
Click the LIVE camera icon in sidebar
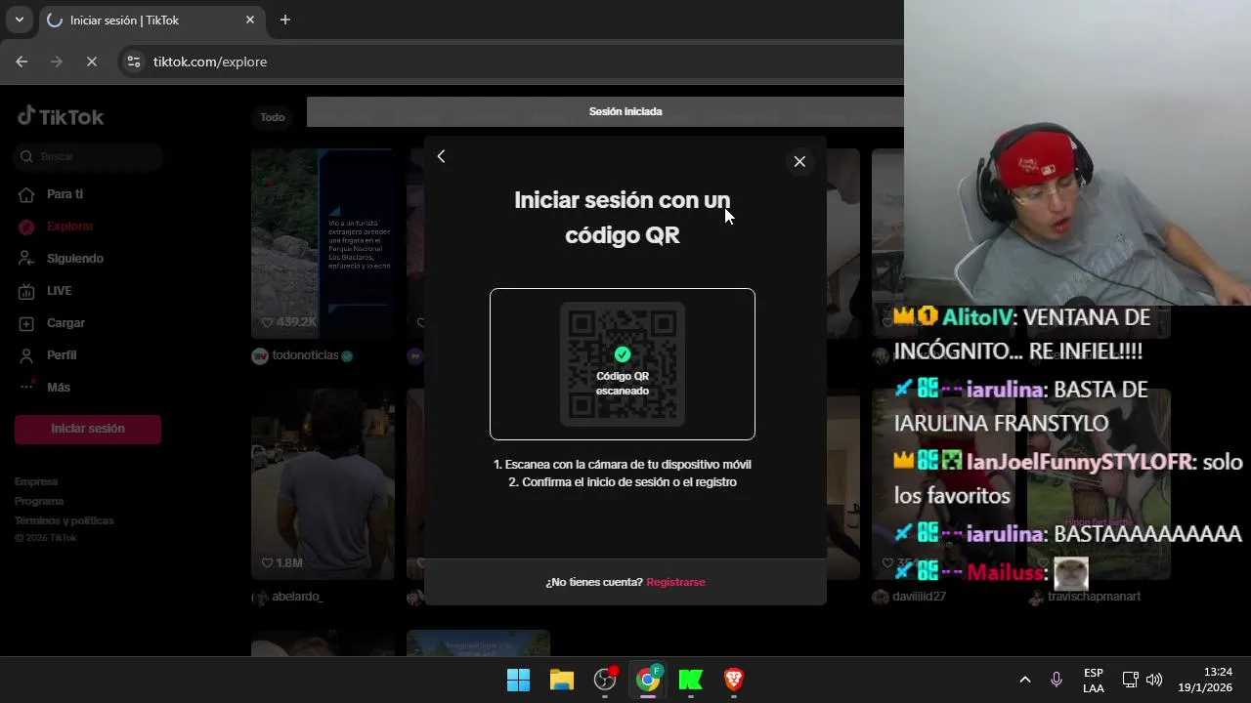click(x=27, y=291)
